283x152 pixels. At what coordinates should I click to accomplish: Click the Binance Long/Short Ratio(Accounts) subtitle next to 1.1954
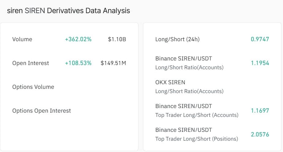[189, 67]
